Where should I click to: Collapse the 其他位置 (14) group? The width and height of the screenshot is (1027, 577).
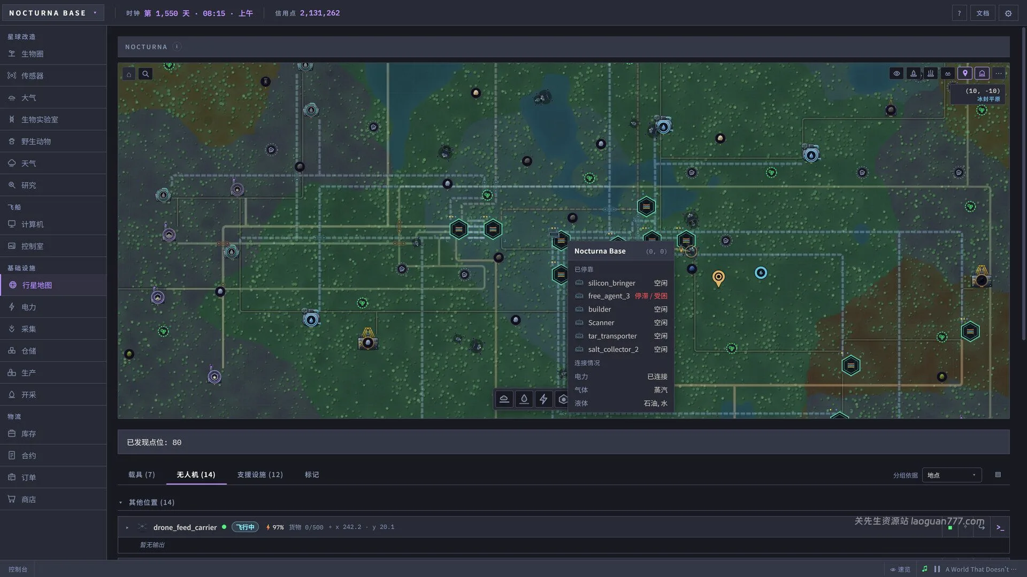[x=120, y=503]
